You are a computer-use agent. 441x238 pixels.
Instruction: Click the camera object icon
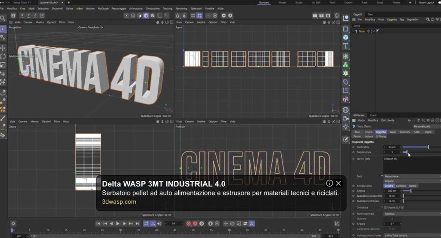coord(346,118)
